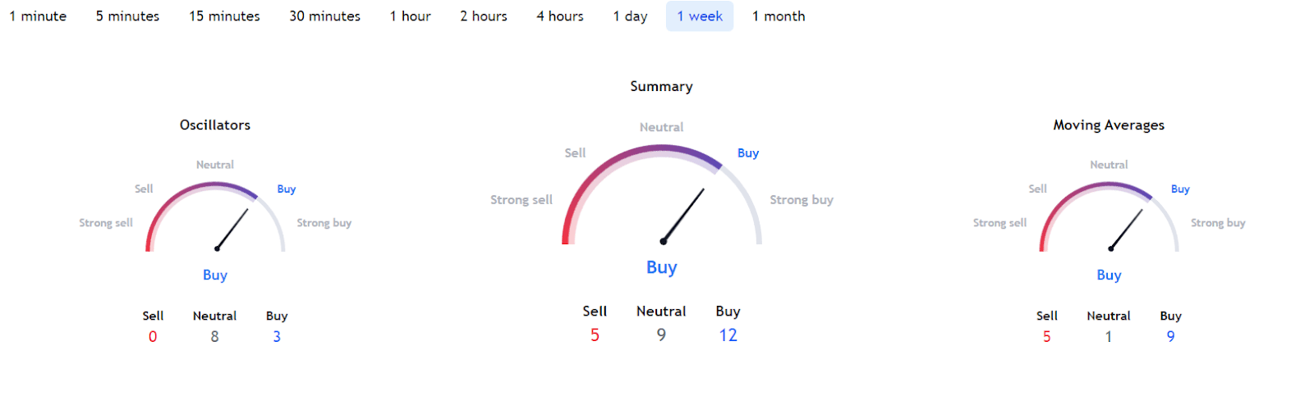Click Moving Averages Buy count 9

coord(1170,336)
